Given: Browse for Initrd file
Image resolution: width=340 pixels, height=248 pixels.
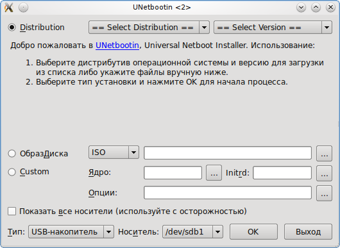Looking at the screenshot, I should tap(324, 173).
